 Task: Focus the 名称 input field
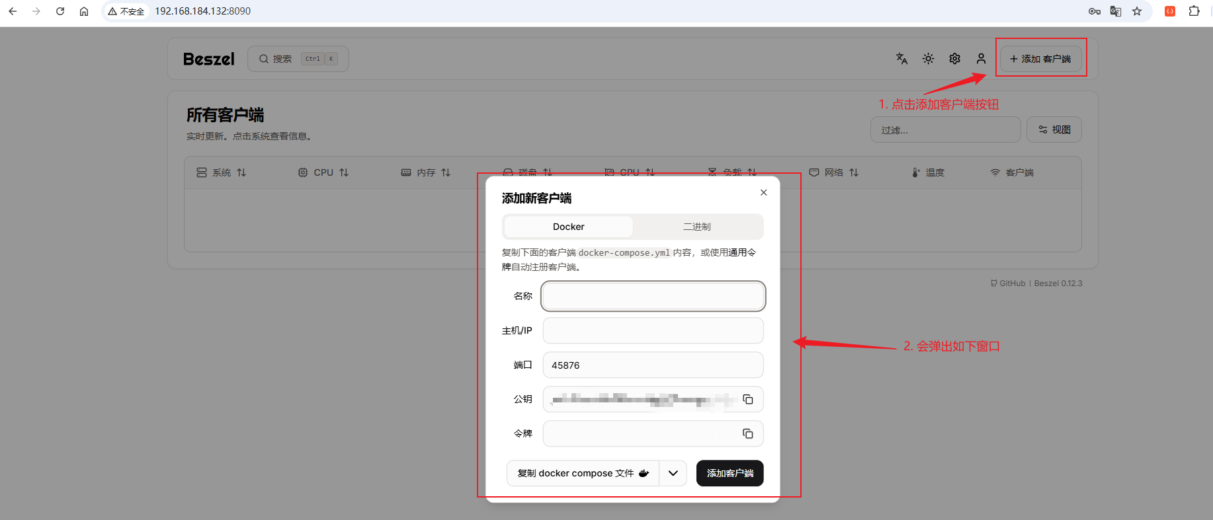(x=653, y=296)
